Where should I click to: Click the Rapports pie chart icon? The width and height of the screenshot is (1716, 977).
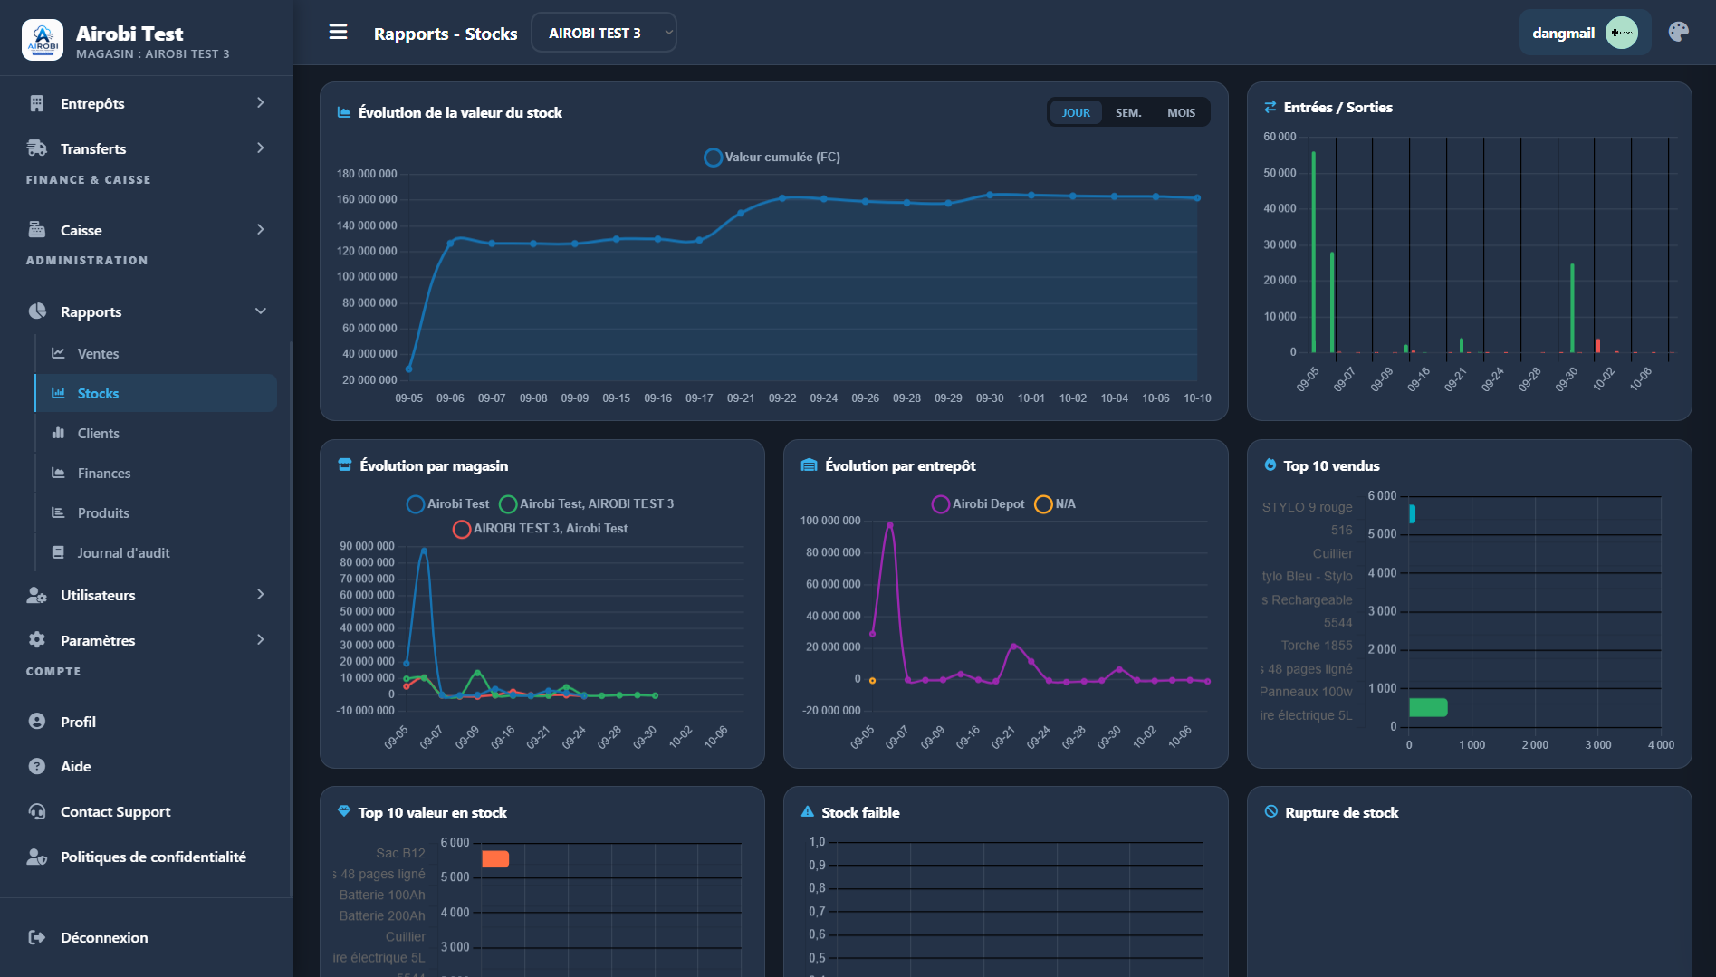[37, 311]
